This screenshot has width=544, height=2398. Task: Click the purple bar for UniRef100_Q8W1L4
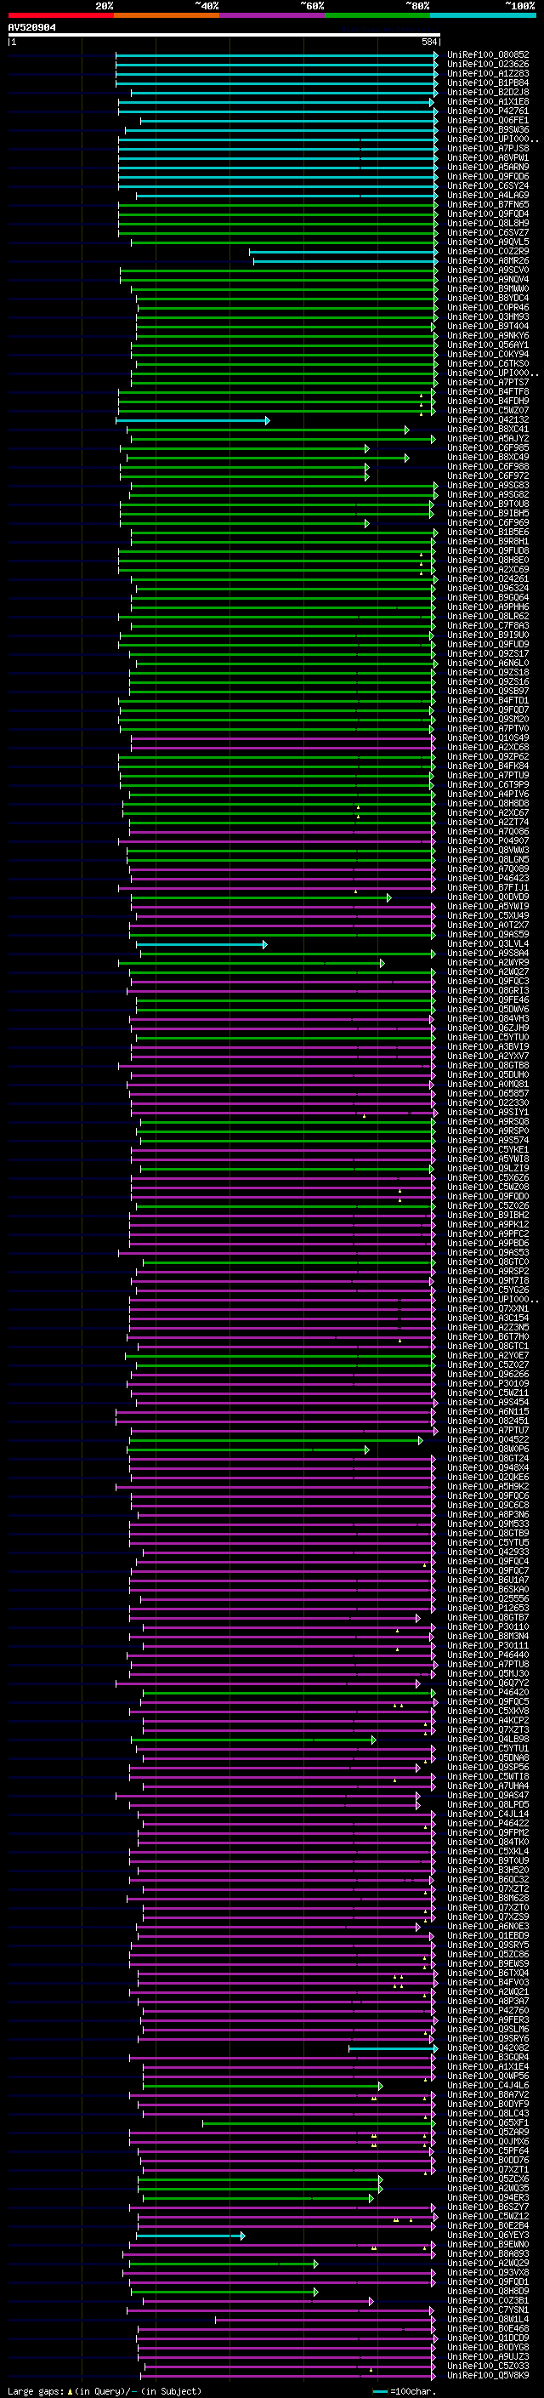click(x=326, y=2319)
